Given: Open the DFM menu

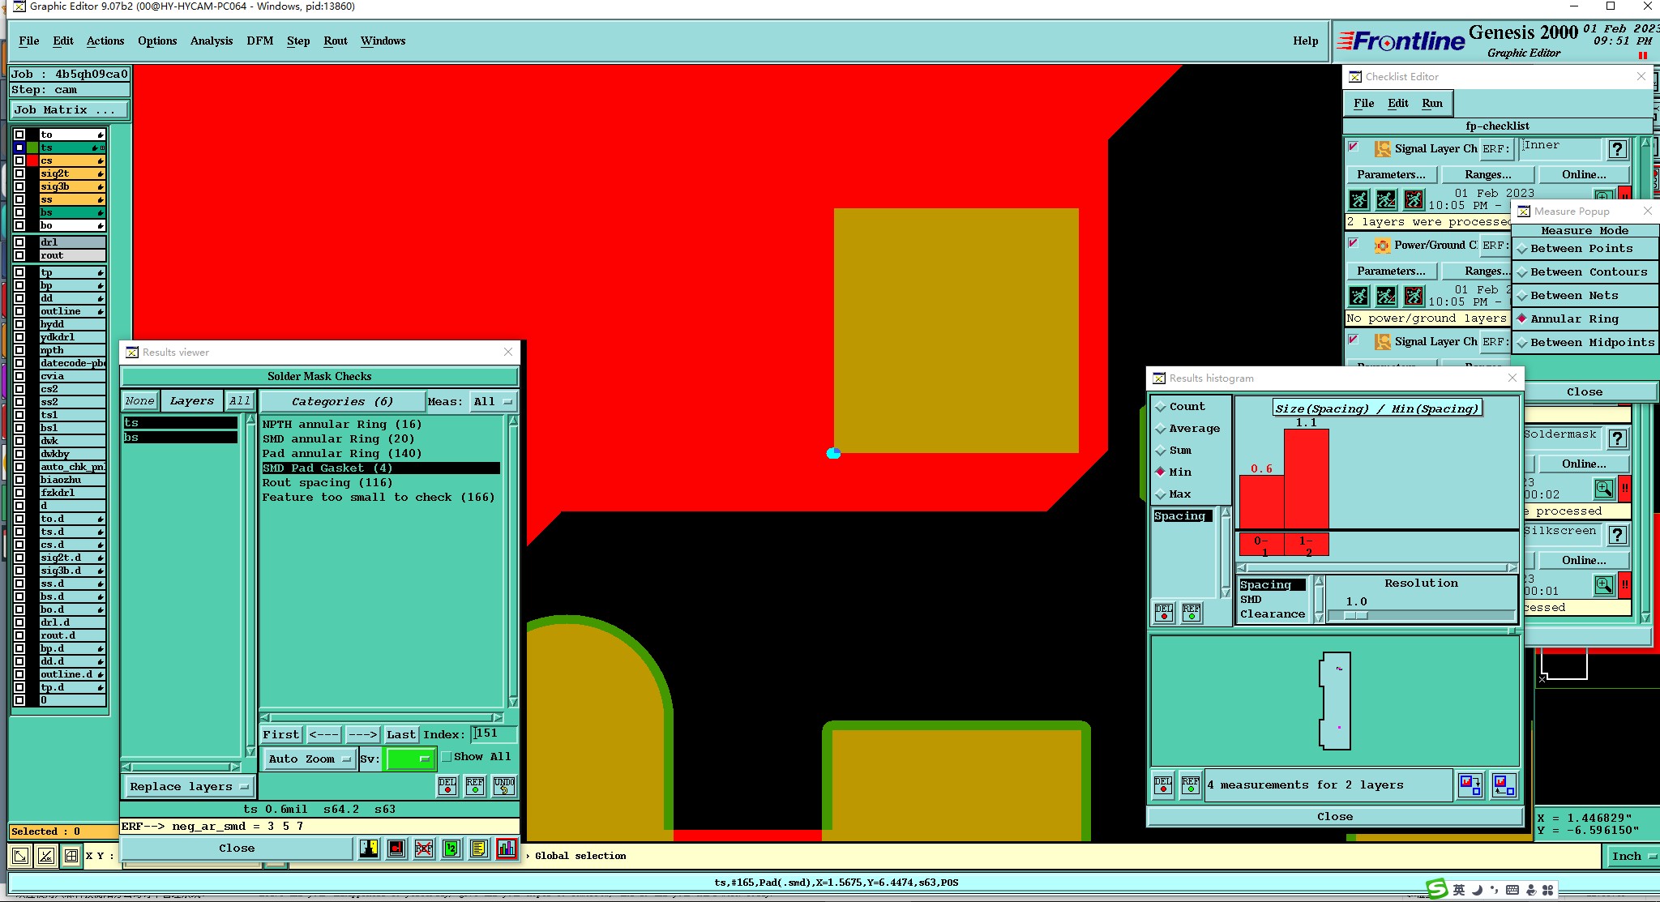Looking at the screenshot, I should (259, 41).
